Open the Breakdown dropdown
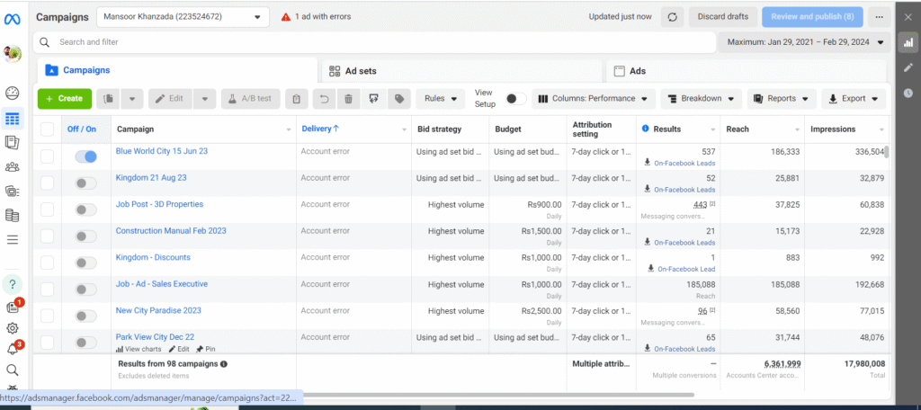Screen dimensions: 921x410 (x=702, y=99)
